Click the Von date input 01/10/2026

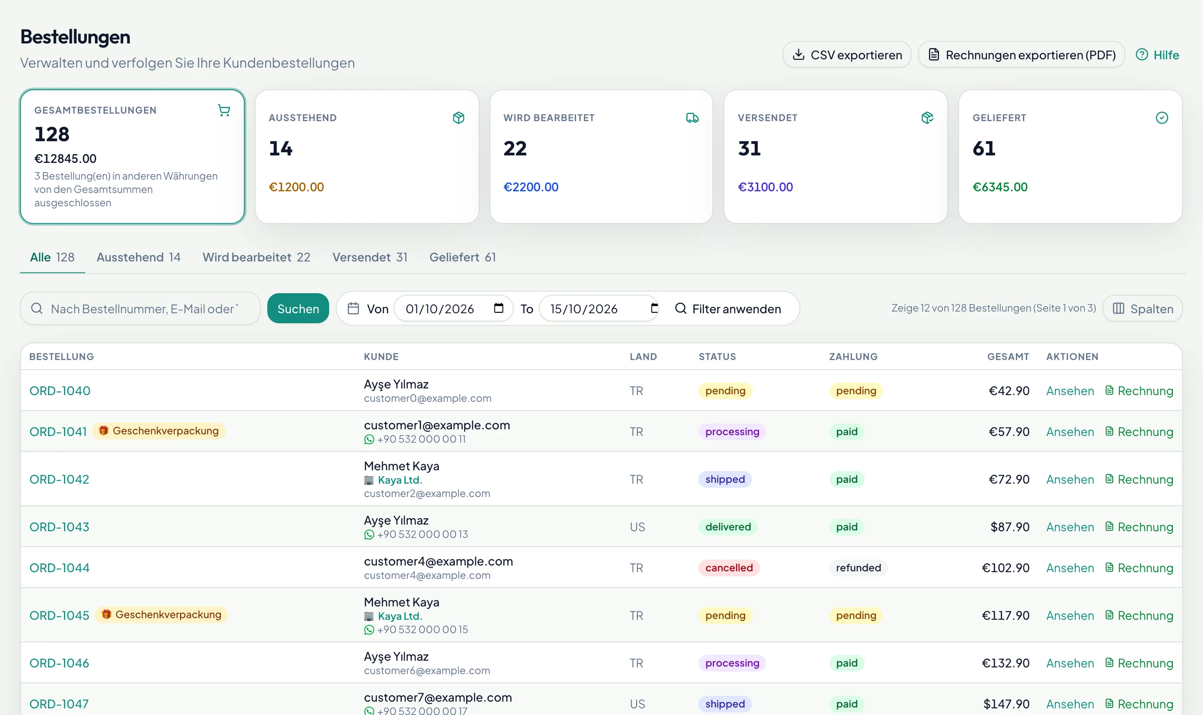[x=453, y=308]
